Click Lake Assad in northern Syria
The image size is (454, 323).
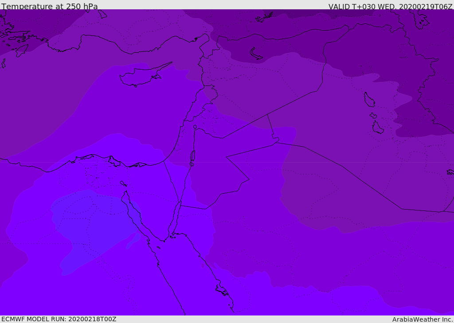tap(256, 53)
